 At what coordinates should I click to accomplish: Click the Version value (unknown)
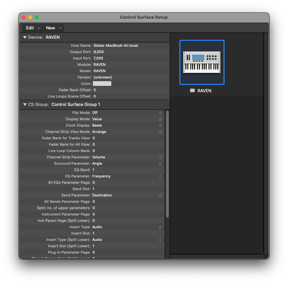coord(103,77)
